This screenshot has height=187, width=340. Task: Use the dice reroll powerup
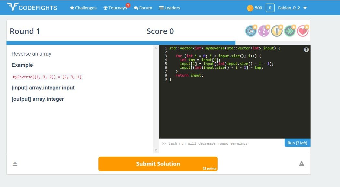tap(264, 31)
